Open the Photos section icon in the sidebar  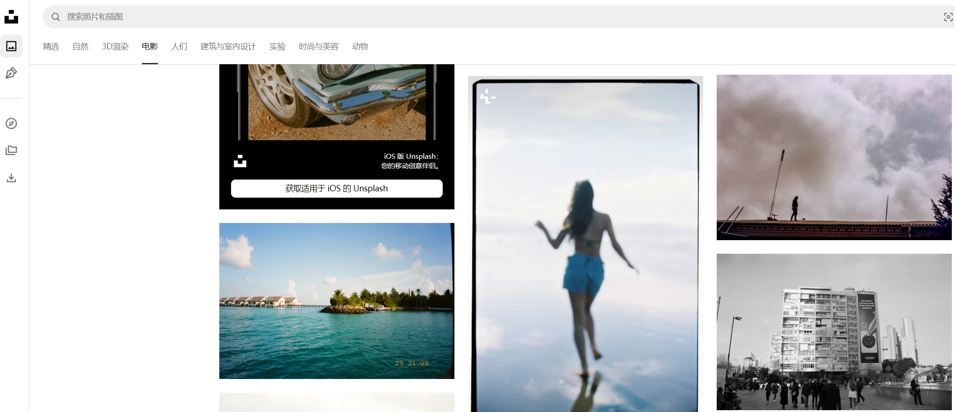[11, 46]
